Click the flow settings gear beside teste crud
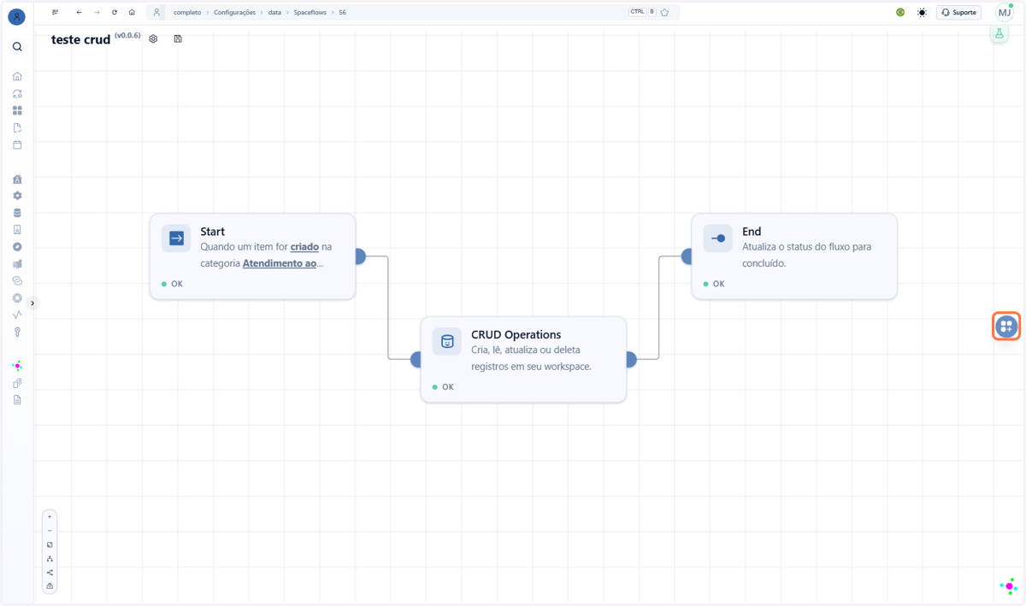This screenshot has height=606, width=1026. click(153, 38)
